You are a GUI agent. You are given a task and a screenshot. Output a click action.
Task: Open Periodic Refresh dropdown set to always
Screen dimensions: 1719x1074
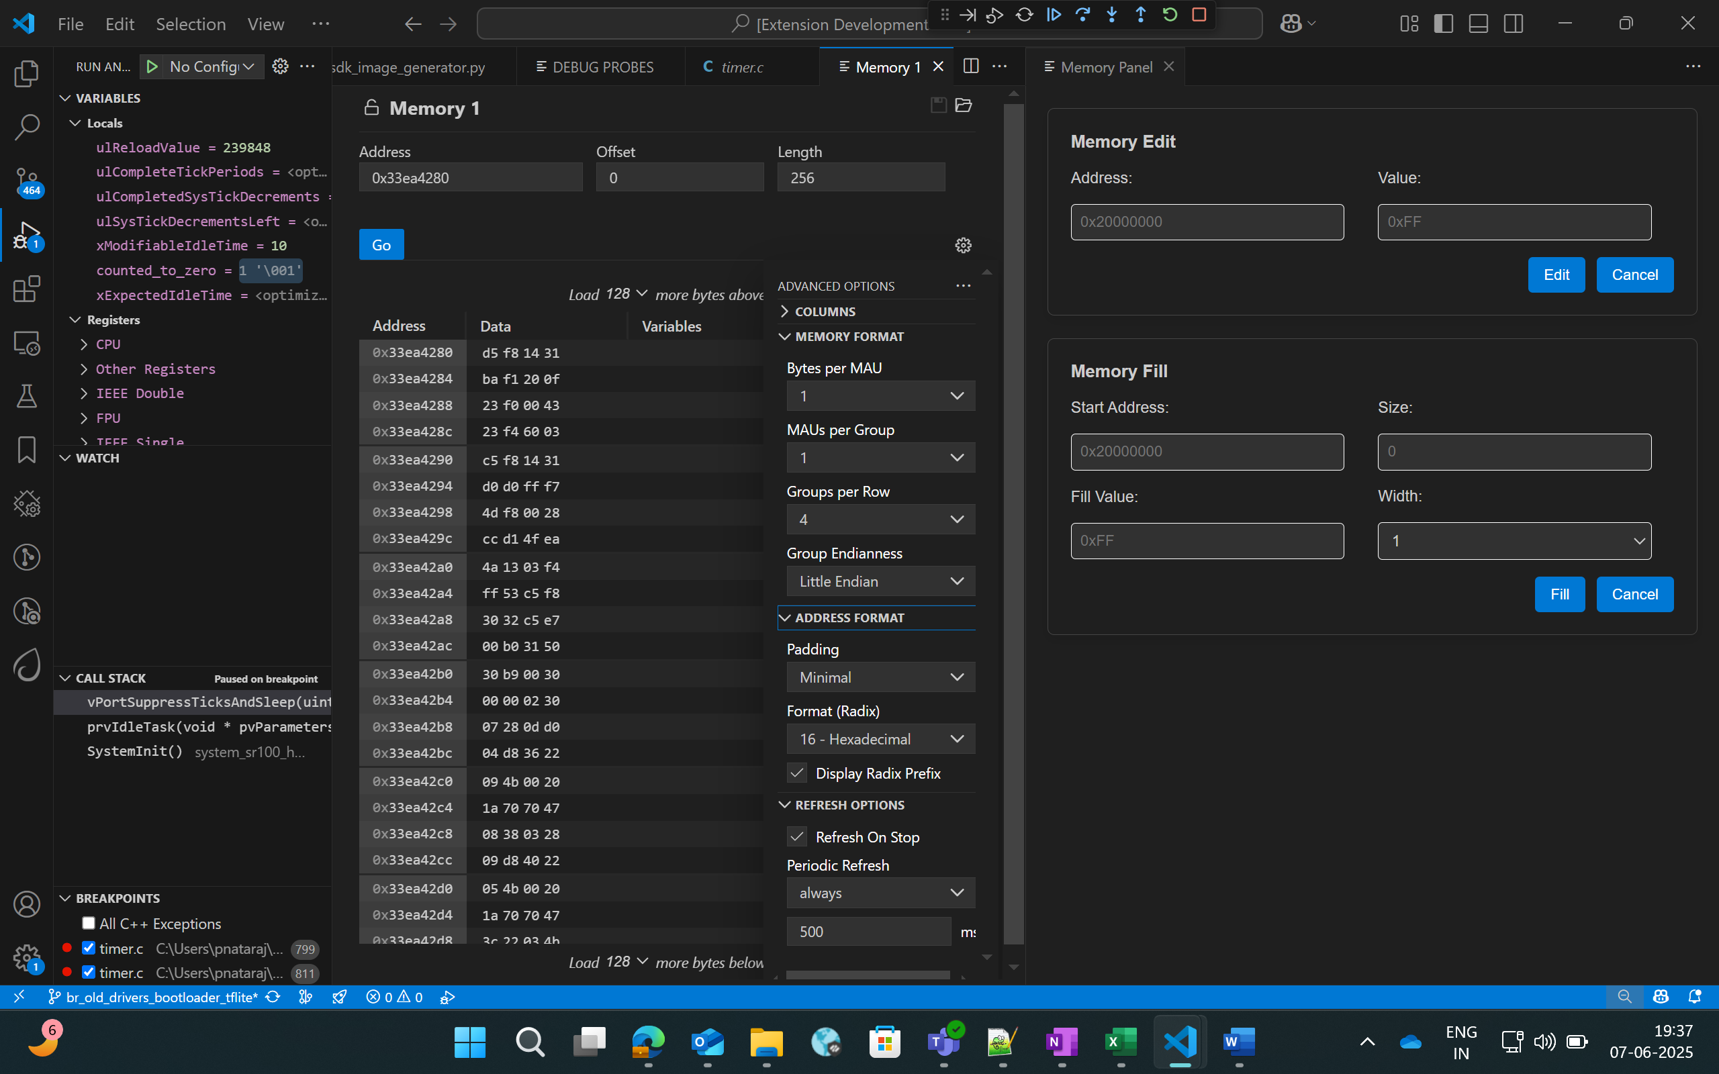(x=880, y=893)
